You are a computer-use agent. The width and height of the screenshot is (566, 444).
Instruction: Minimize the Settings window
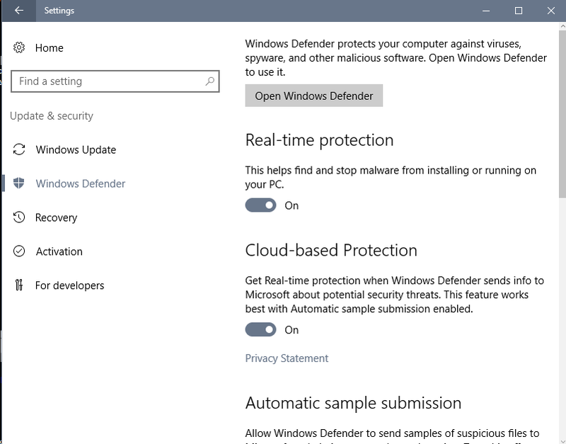[x=486, y=11]
